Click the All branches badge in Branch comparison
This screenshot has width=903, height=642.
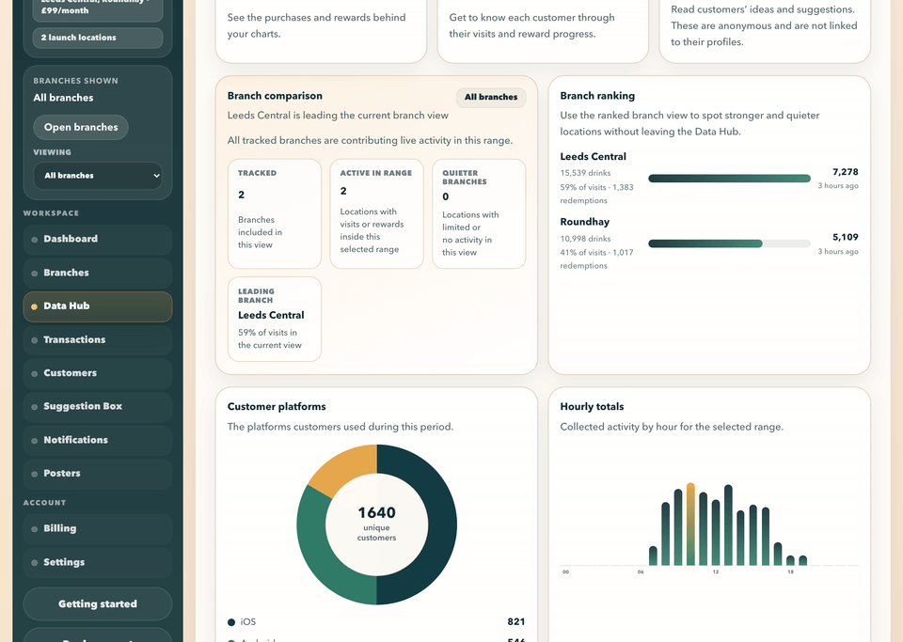[491, 97]
